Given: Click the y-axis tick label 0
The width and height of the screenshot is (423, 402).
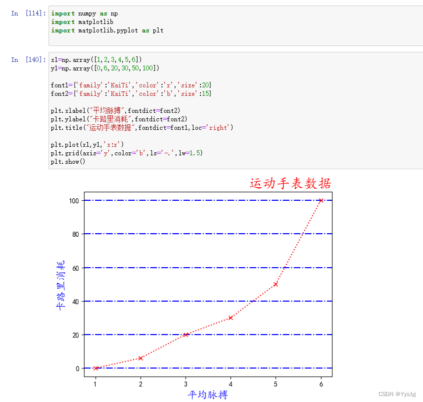Looking at the screenshot, I should point(77,369).
